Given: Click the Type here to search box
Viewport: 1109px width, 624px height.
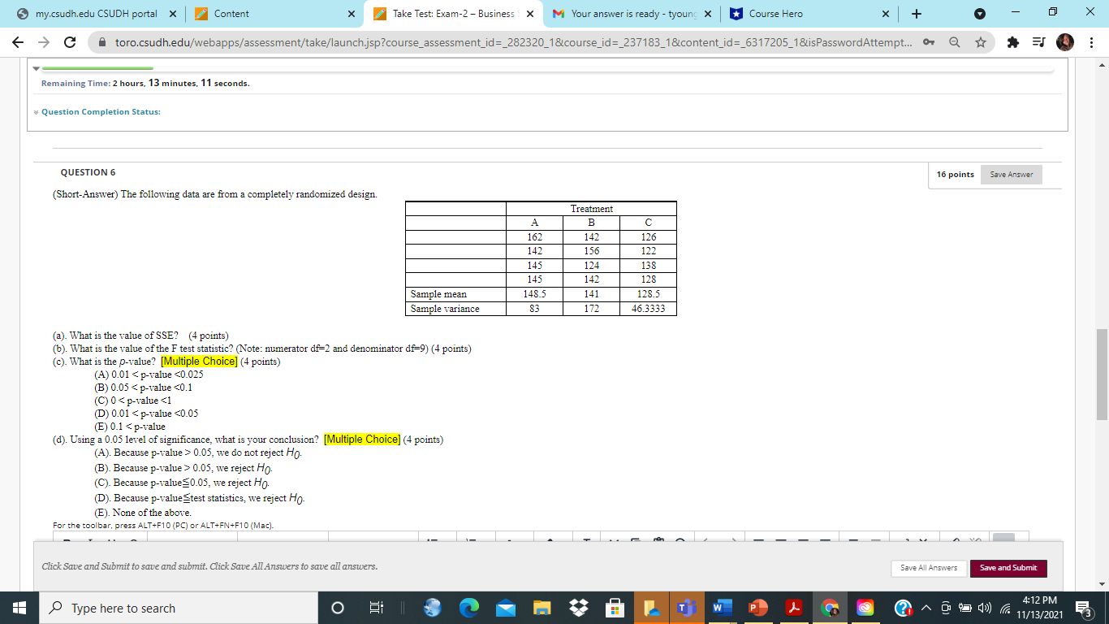Looking at the screenshot, I should coord(178,608).
